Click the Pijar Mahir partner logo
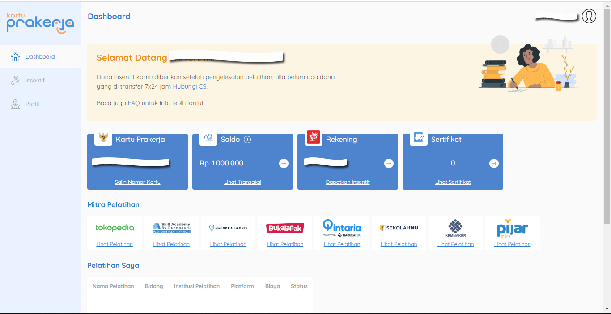Viewport: 611px width, 314px height. (x=512, y=228)
